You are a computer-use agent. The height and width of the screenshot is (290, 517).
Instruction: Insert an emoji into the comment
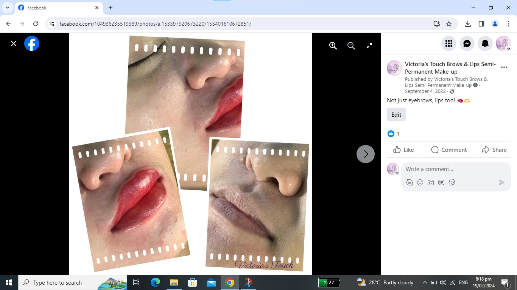[420, 182]
